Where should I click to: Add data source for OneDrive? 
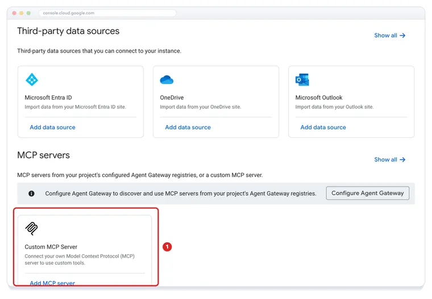point(188,127)
